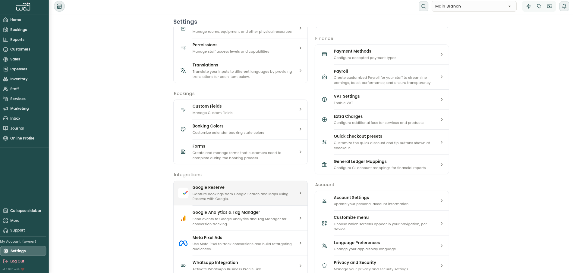The image size is (573, 273).
Task: Click the Payment Methods card icon
Action: 324,54
